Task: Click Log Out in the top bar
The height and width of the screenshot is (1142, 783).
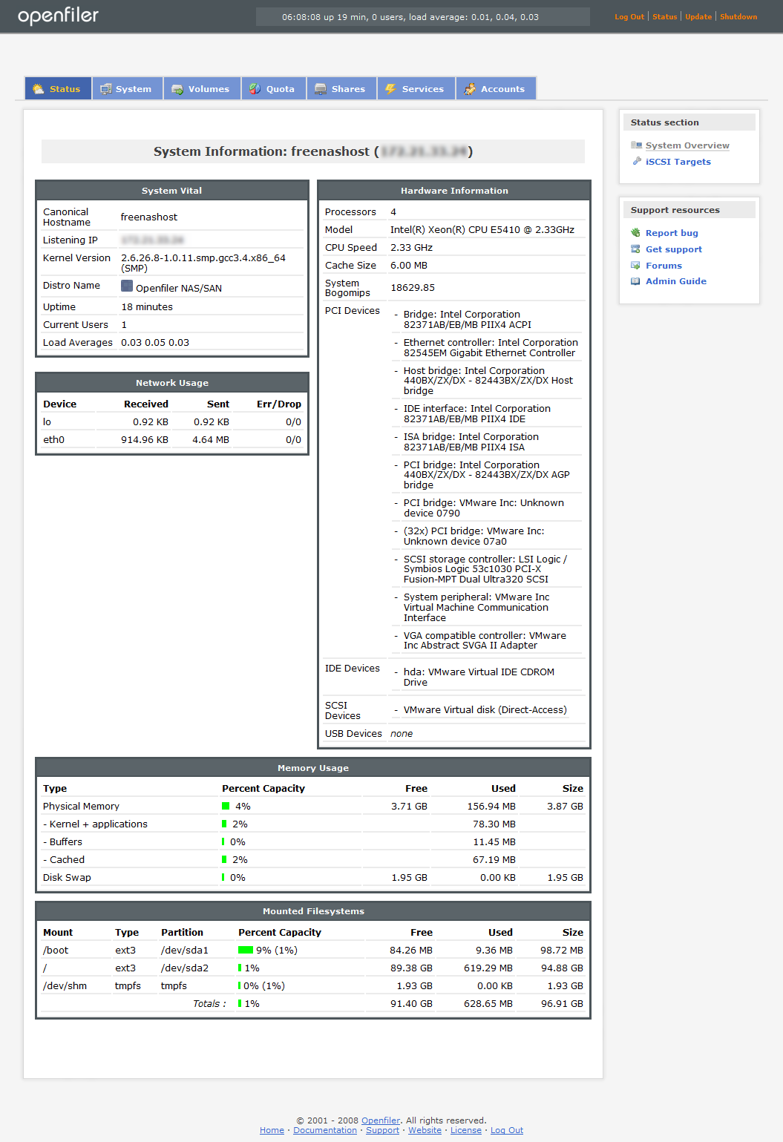Action: (629, 16)
